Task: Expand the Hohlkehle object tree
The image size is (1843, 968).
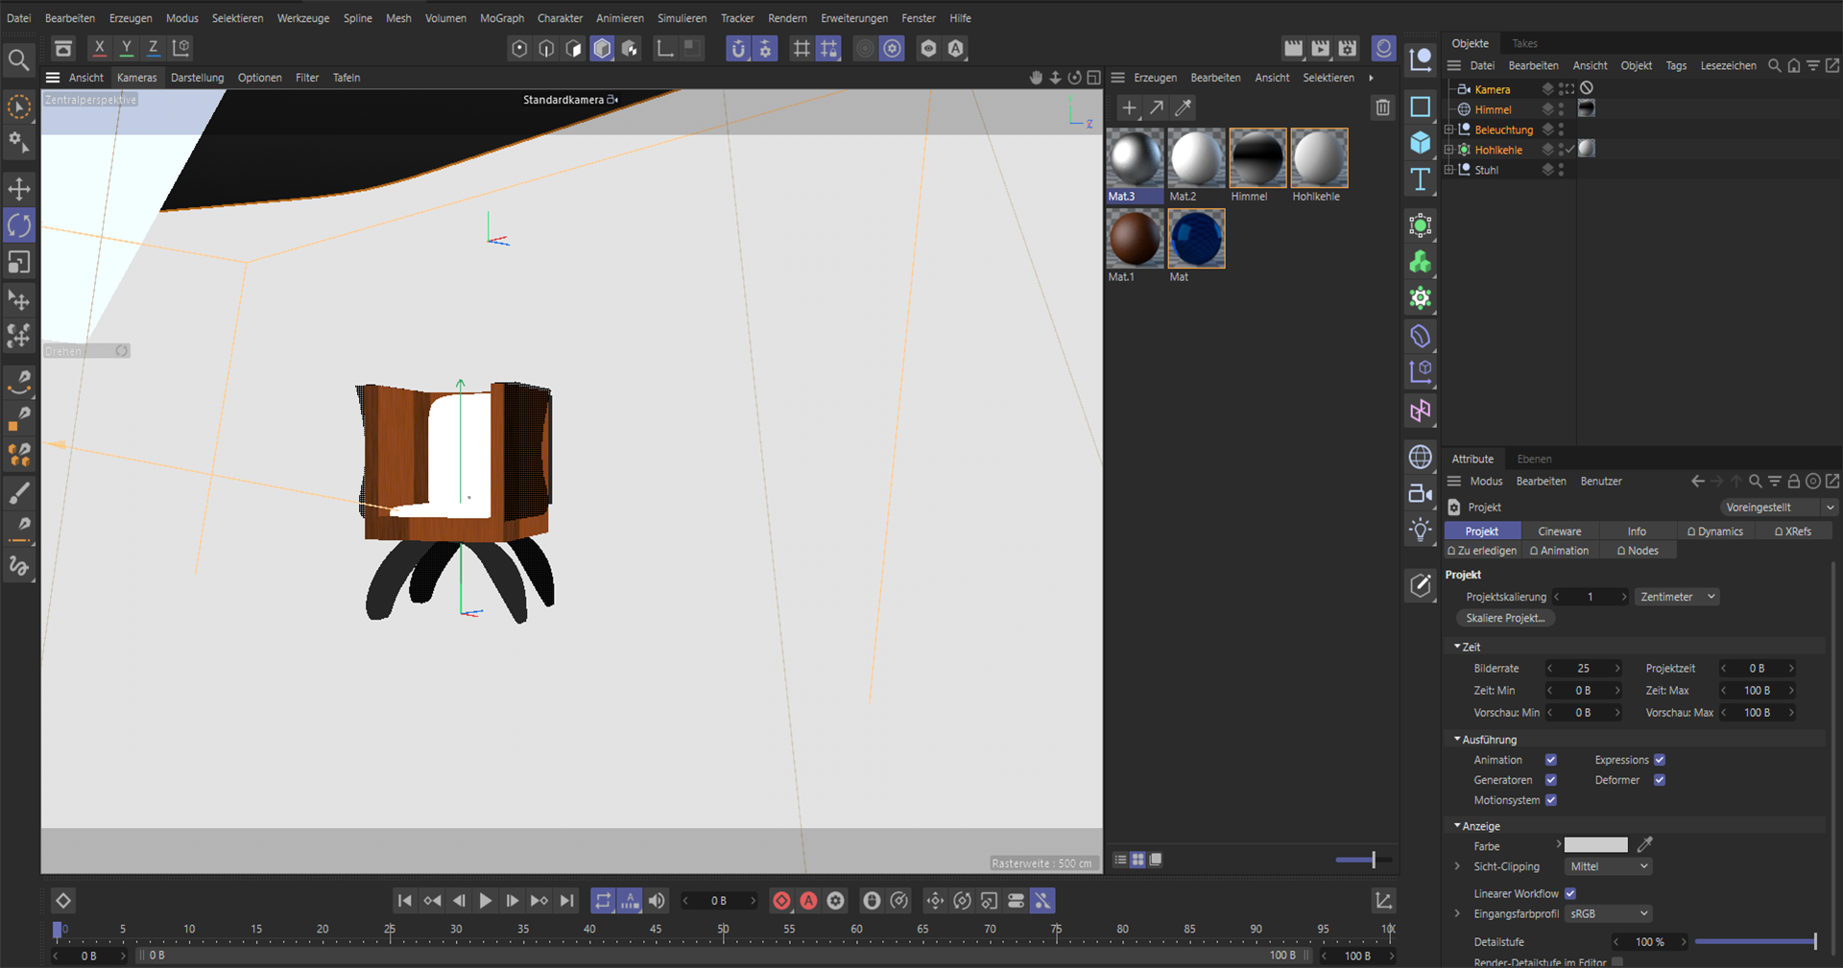Action: coord(1449,150)
